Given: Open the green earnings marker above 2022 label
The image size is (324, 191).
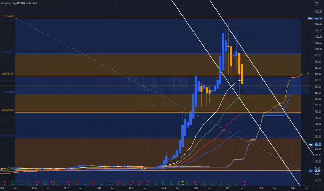Looking at the screenshot, I should (x=228, y=183).
